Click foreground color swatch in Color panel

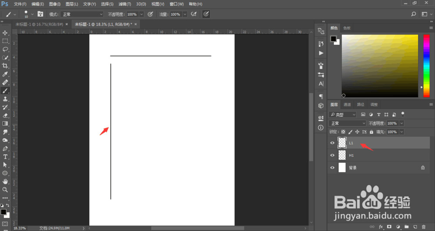click(x=333, y=39)
